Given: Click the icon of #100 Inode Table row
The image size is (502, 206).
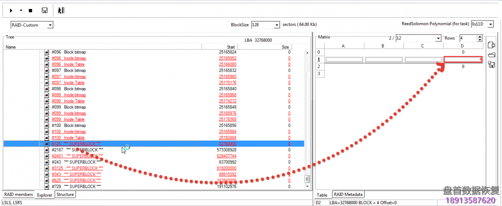Looking at the screenshot, I should (47, 138).
